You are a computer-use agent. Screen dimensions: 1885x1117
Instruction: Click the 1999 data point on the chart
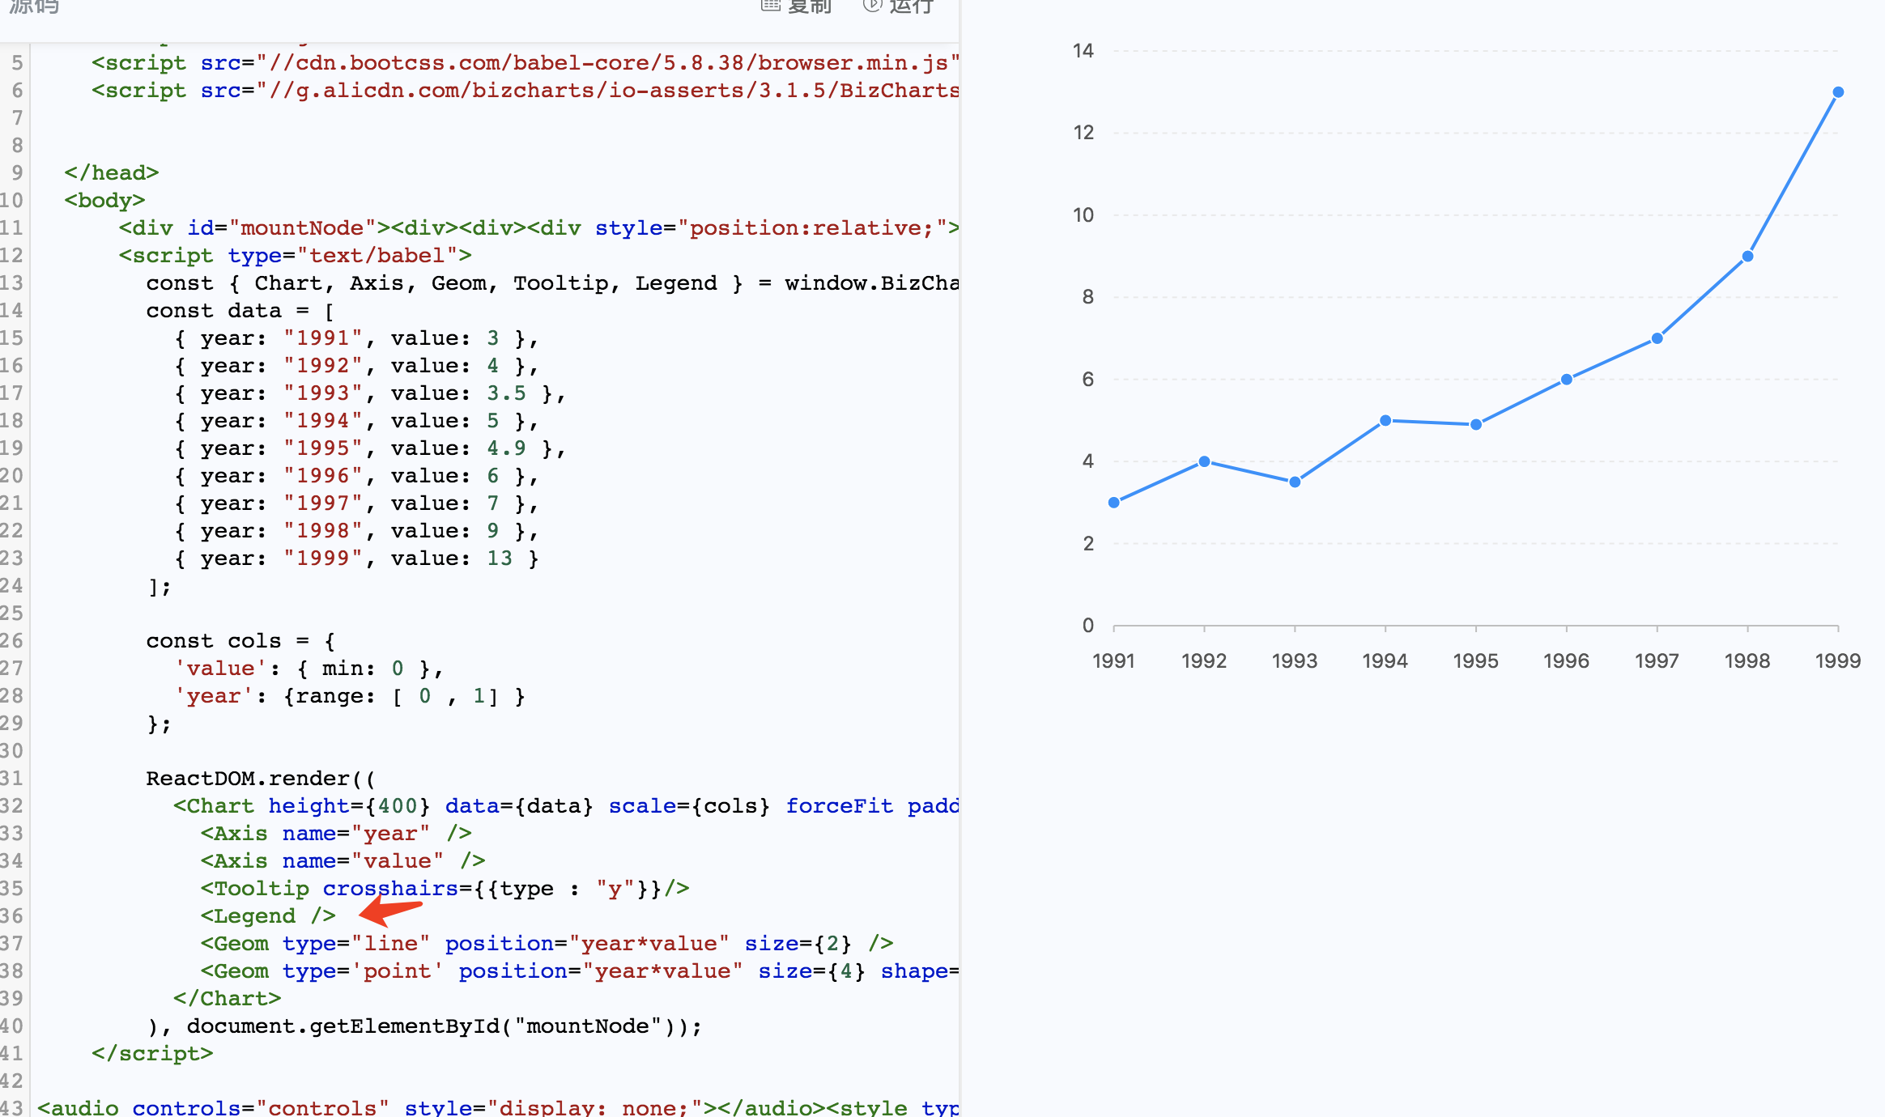tap(1836, 91)
